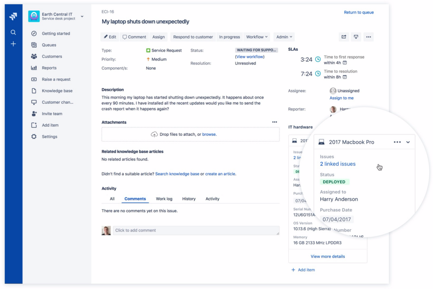The width and height of the screenshot is (433, 289).
Task: Click the Time to first response clock icon
Action: coord(318,60)
